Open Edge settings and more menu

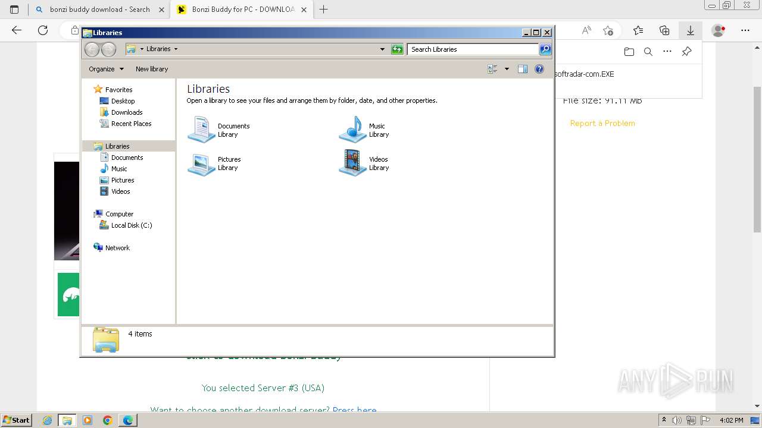point(745,30)
